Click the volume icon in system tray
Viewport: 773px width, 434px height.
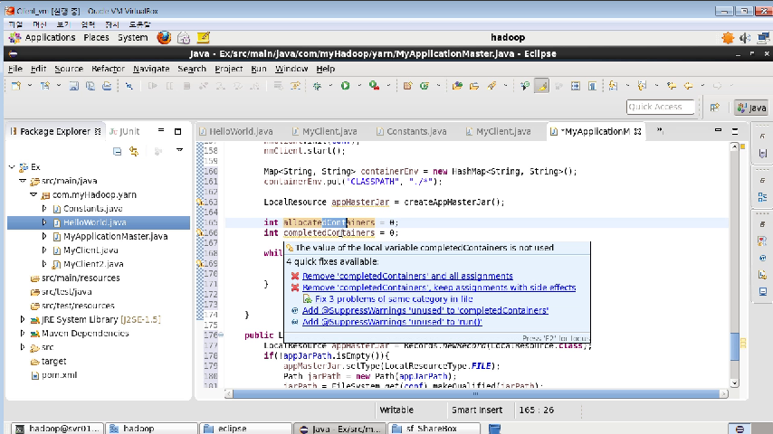(744, 38)
